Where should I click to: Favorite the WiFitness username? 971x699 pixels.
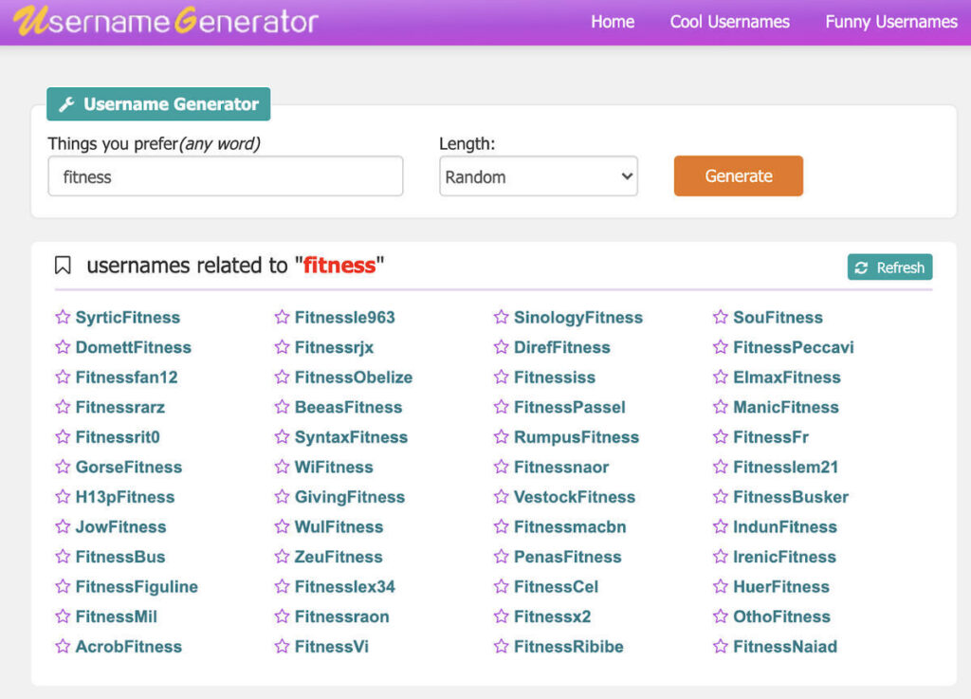(282, 467)
